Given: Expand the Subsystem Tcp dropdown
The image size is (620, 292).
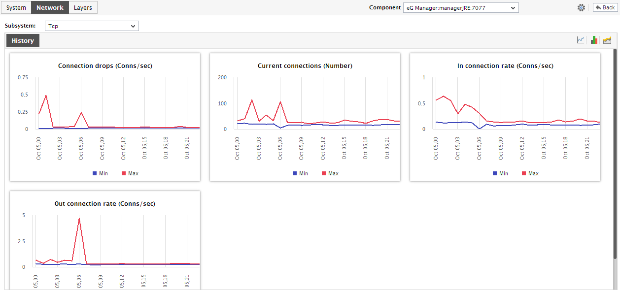Looking at the screenshot, I should (x=92, y=26).
